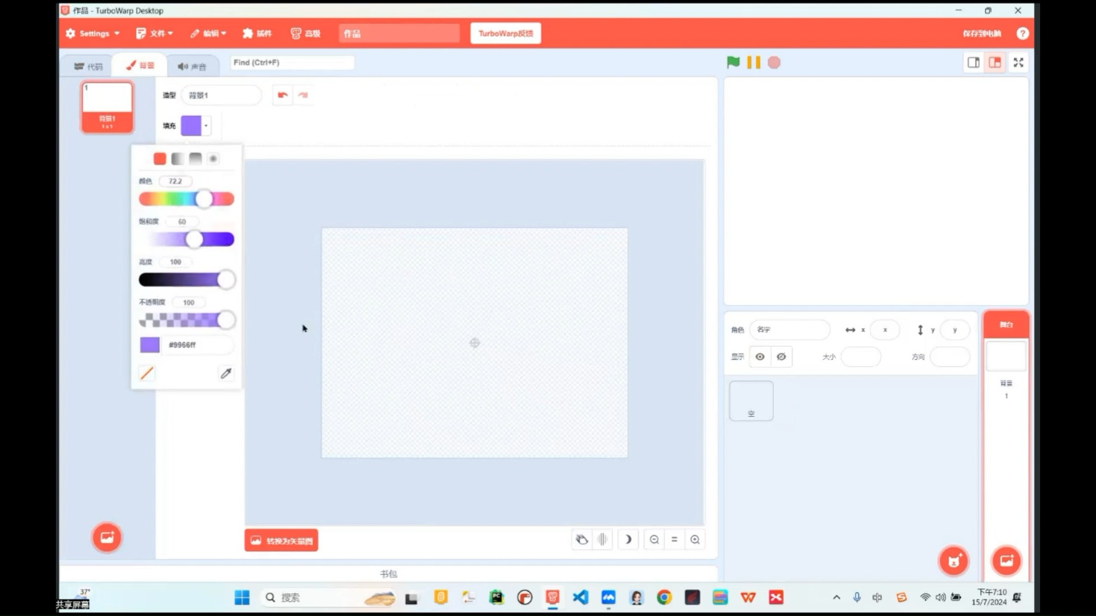Click the crescent crop/mask icon
The width and height of the screenshot is (1096, 616).
628,539
